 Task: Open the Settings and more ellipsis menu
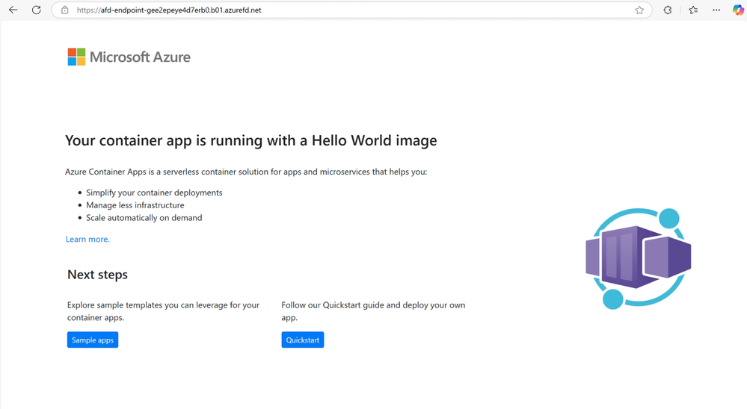coord(716,10)
